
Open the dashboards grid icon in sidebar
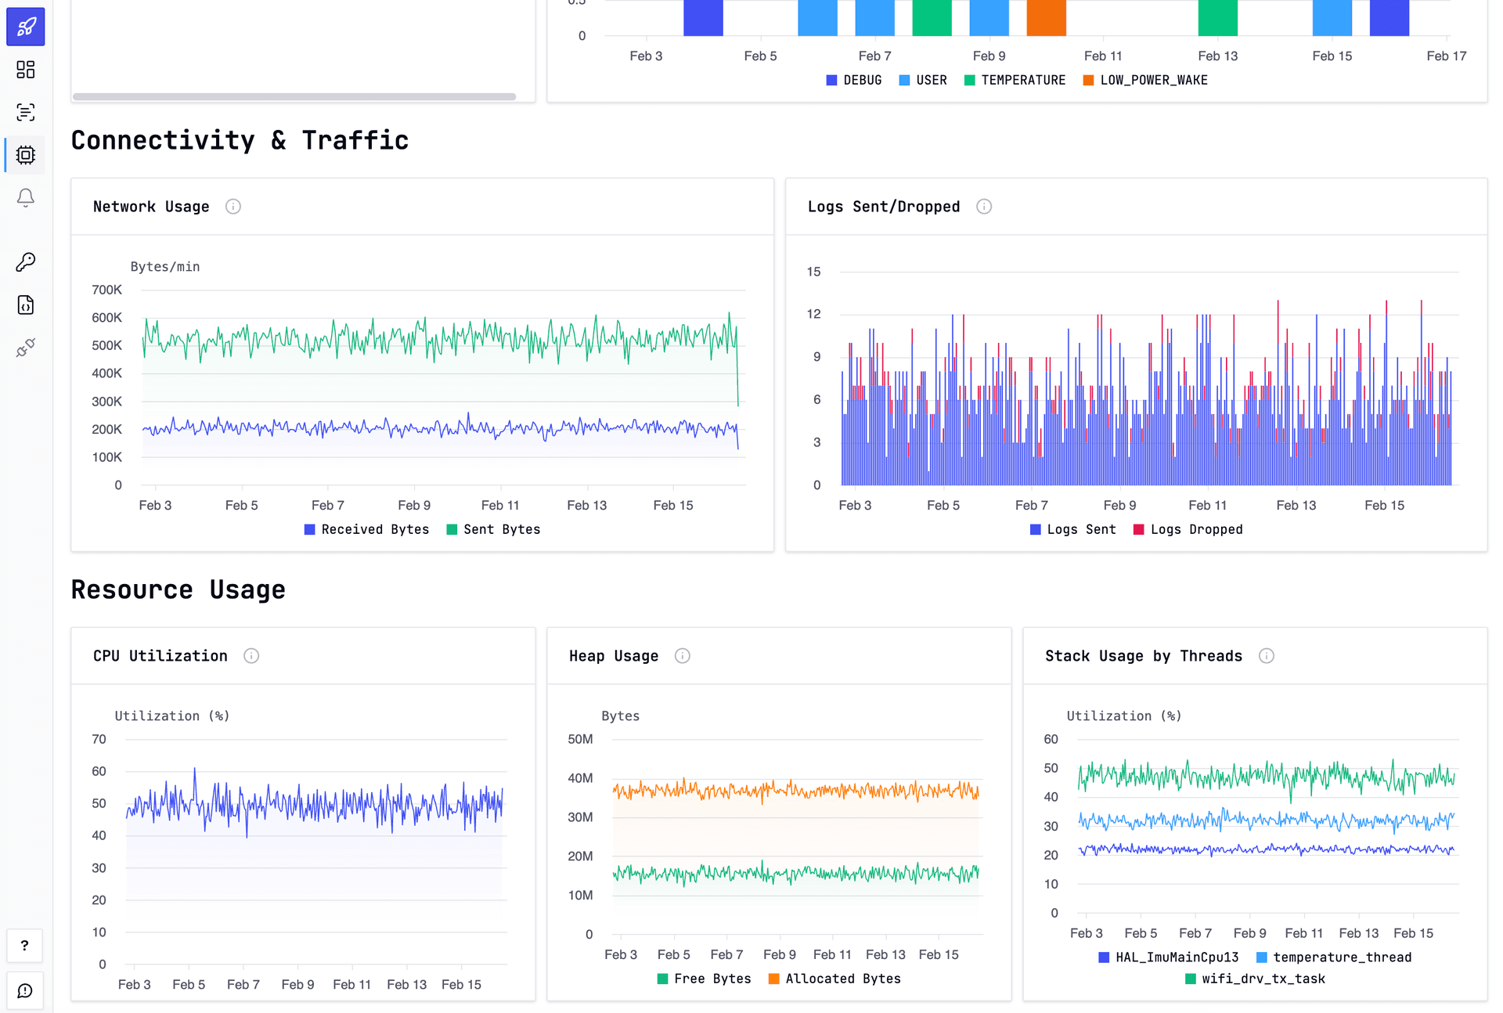pos(26,70)
